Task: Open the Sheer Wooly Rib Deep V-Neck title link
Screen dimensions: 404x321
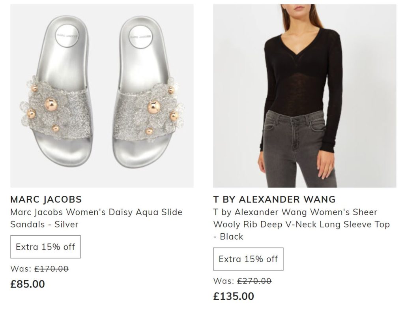Action: point(301,224)
